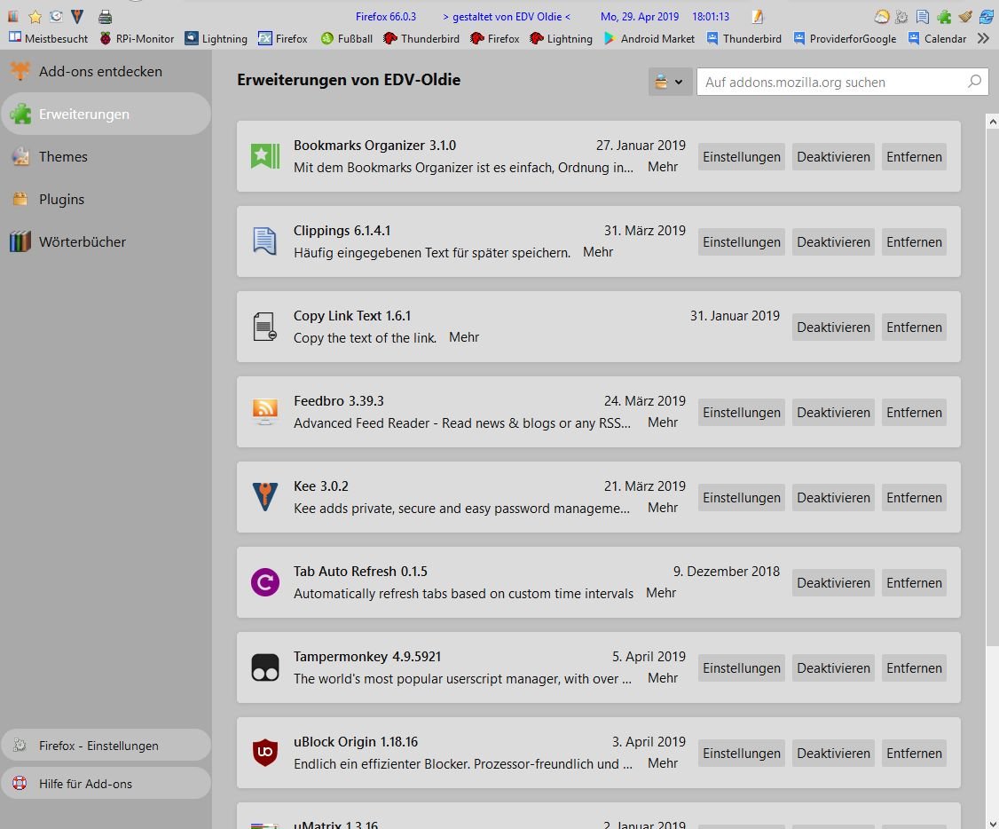Screen dimensions: 999x829
Task: Open the history clock toolbar icon
Action: point(56,17)
